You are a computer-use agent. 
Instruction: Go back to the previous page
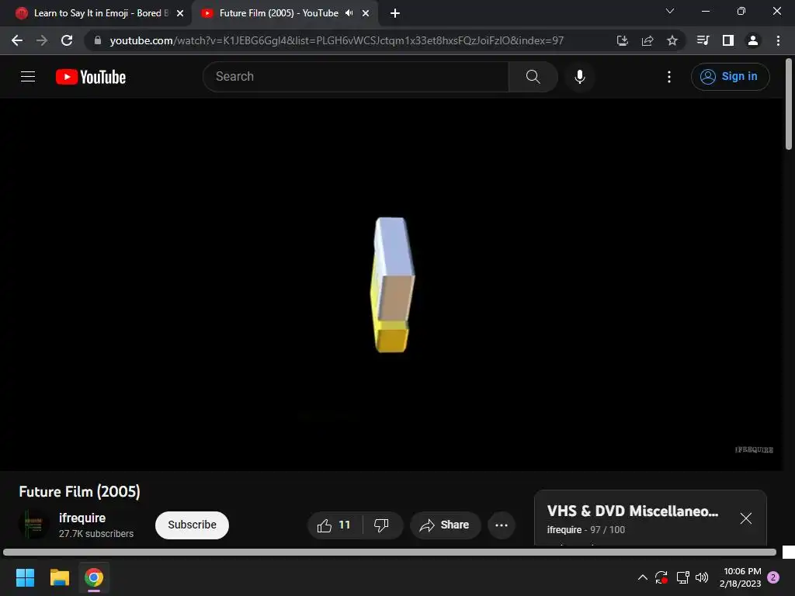[x=17, y=40]
